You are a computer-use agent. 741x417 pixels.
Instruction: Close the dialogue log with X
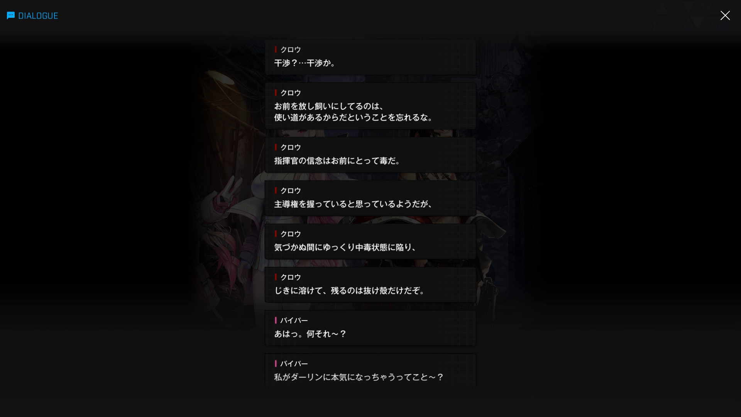click(x=725, y=15)
